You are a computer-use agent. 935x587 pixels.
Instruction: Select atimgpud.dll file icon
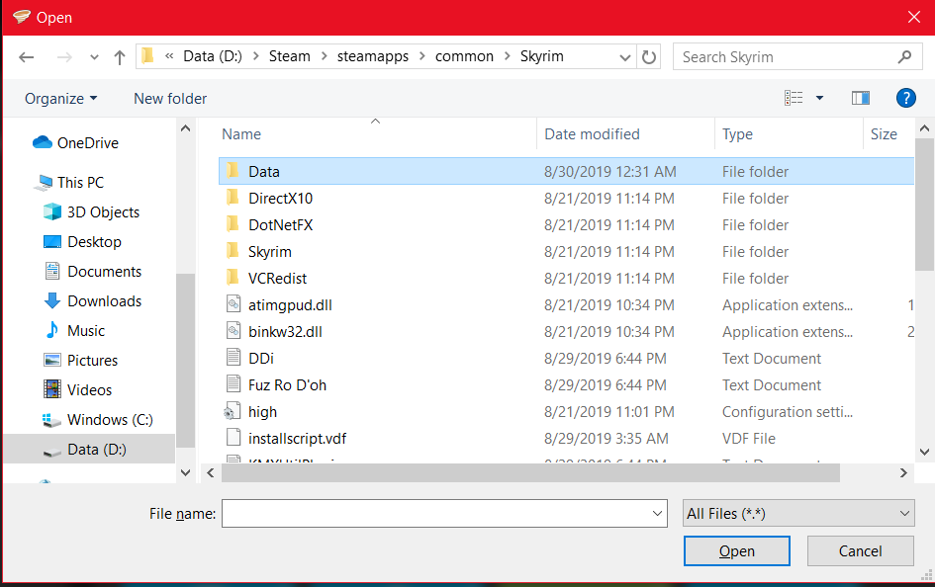click(234, 304)
